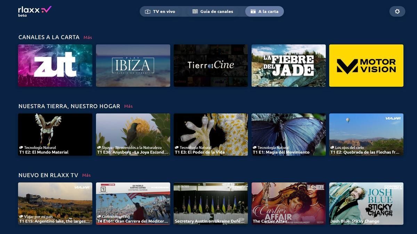Open Más for Nuevo en rlaxx TV
This screenshot has width=417, height=234.
coord(86,175)
